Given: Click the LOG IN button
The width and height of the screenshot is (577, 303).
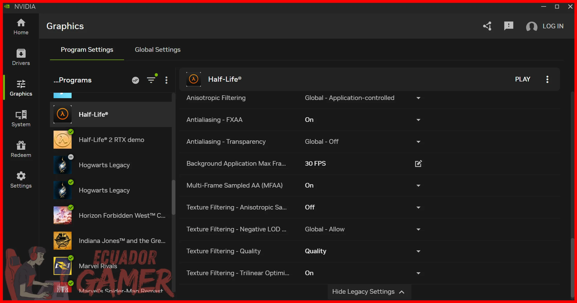Looking at the screenshot, I should coord(553,26).
